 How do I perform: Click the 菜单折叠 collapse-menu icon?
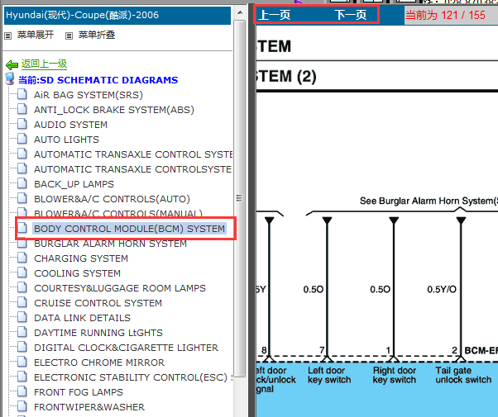pyautogui.click(x=69, y=36)
